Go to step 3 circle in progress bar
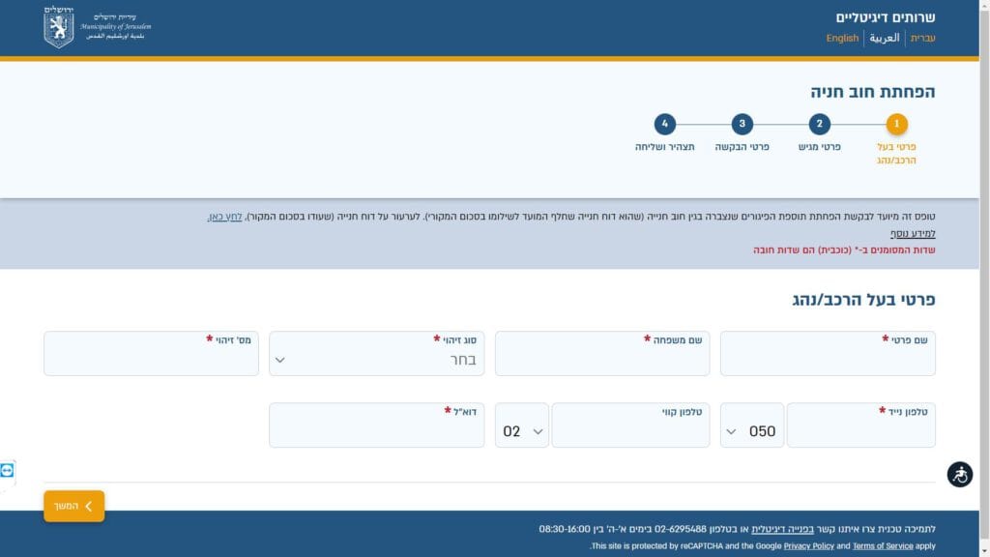The image size is (990, 557). pyautogui.click(x=742, y=124)
